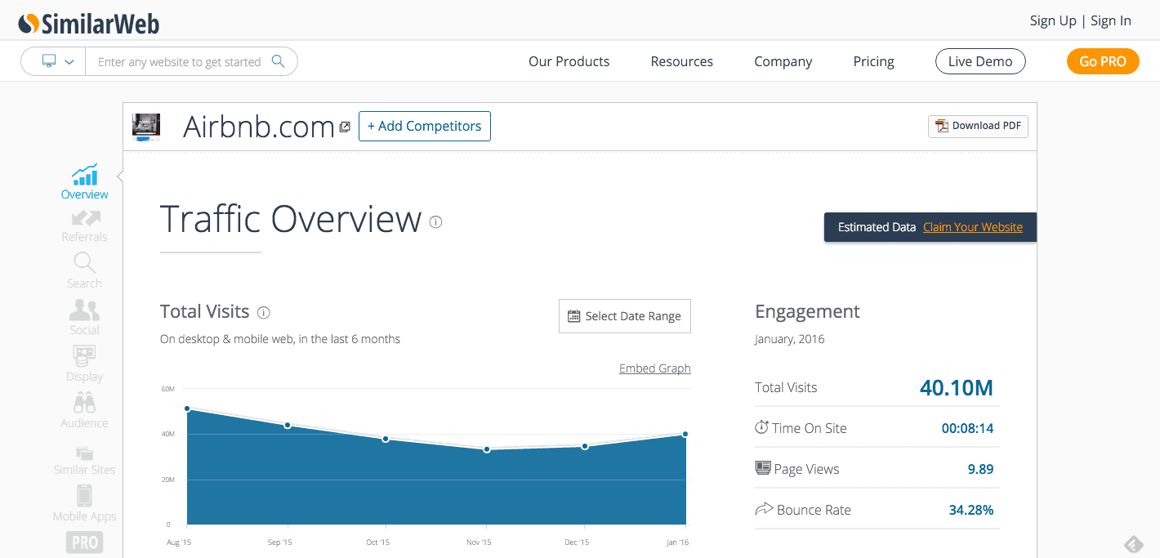Open Airbnb.com external link icon
The image size is (1160, 558).
pos(345,127)
